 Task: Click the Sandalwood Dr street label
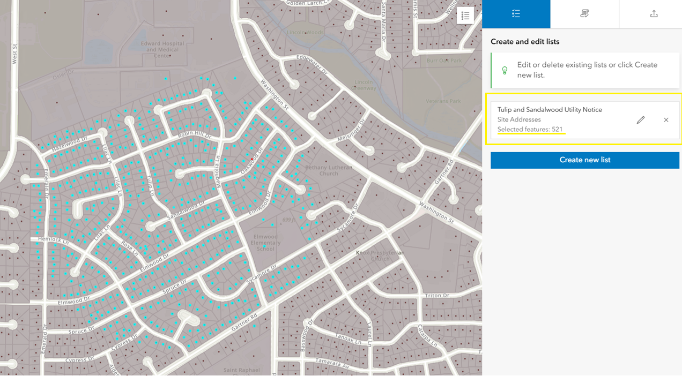(186, 209)
